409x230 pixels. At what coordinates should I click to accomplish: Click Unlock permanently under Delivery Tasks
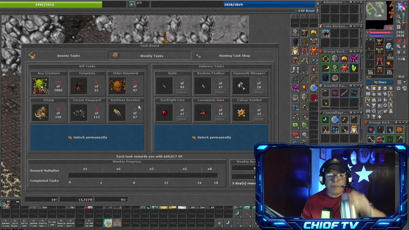coord(211,137)
